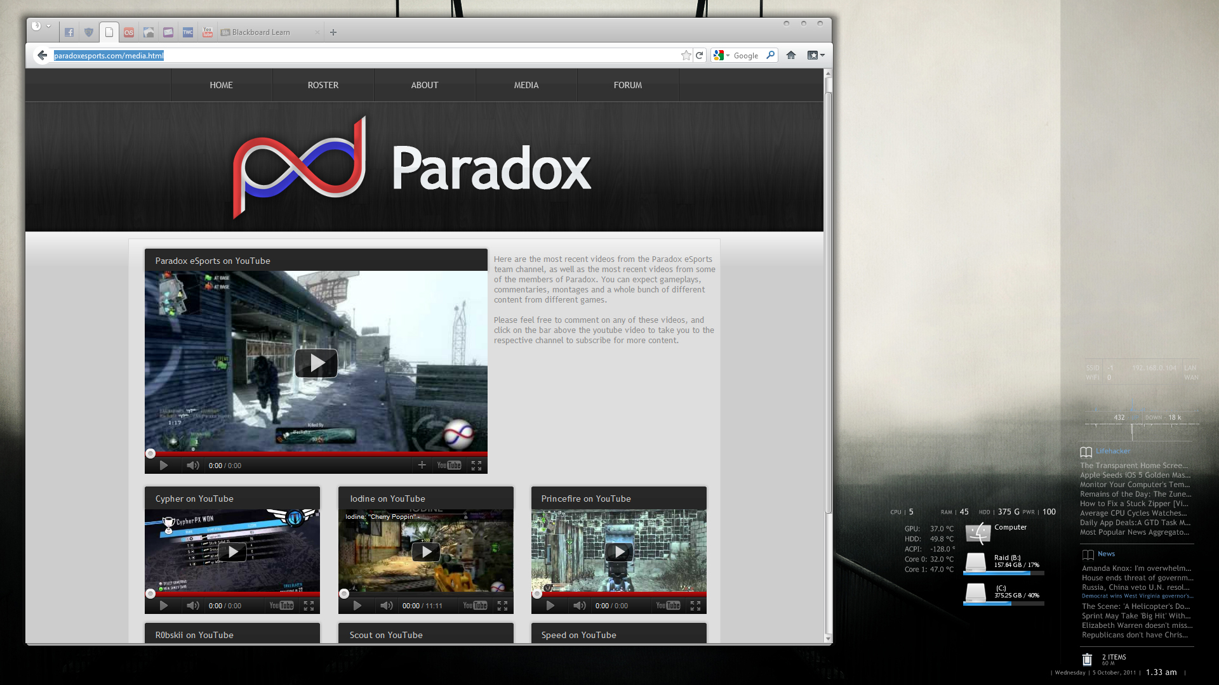
Task: Open the bookmarks menu star button
Action: pyautogui.click(x=813, y=55)
